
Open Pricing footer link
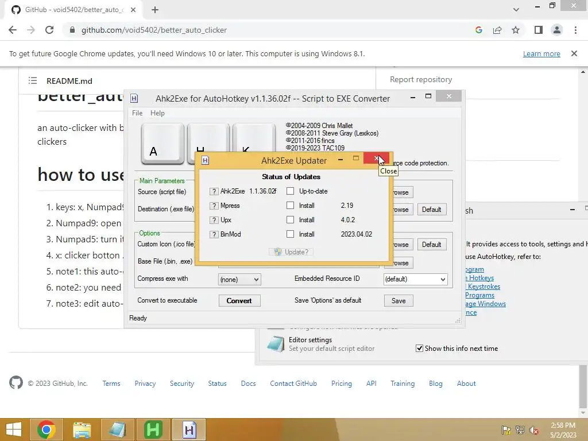click(342, 383)
